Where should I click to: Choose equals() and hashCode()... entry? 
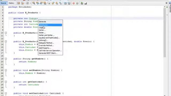tap(50, 38)
